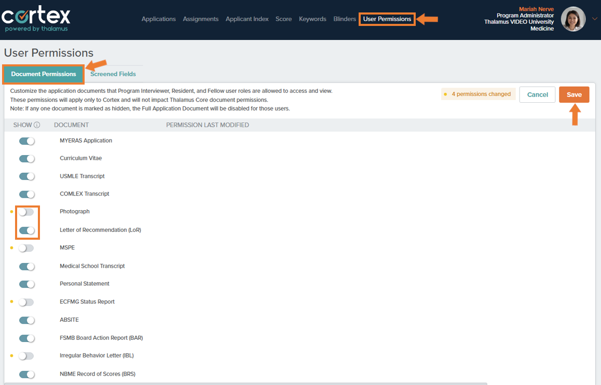The width and height of the screenshot is (601, 385).
Task: Open Applicant Index in navigation
Action: pos(247,19)
